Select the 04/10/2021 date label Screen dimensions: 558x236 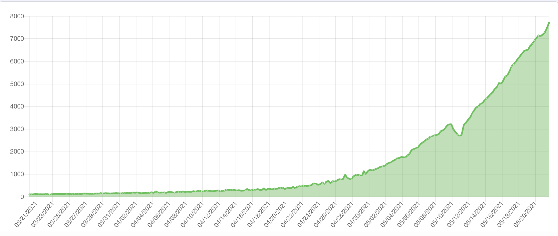(193, 214)
